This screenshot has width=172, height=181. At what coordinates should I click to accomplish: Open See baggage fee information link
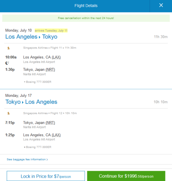tap(26, 159)
